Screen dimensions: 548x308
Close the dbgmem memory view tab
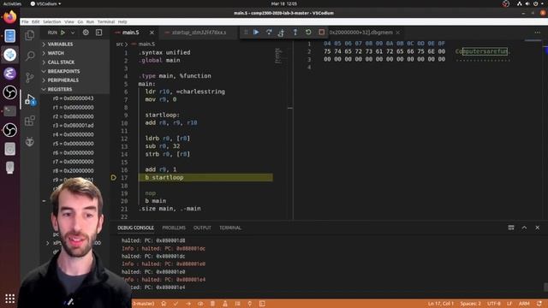(397, 33)
